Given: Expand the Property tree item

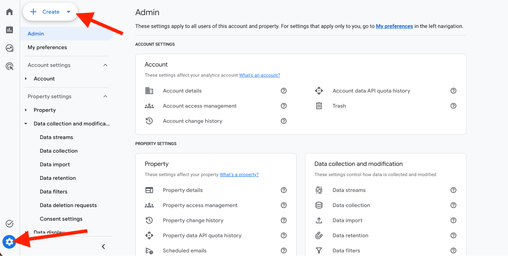Looking at the screenshot, I should pyautogui.click(x=26, y=110).
